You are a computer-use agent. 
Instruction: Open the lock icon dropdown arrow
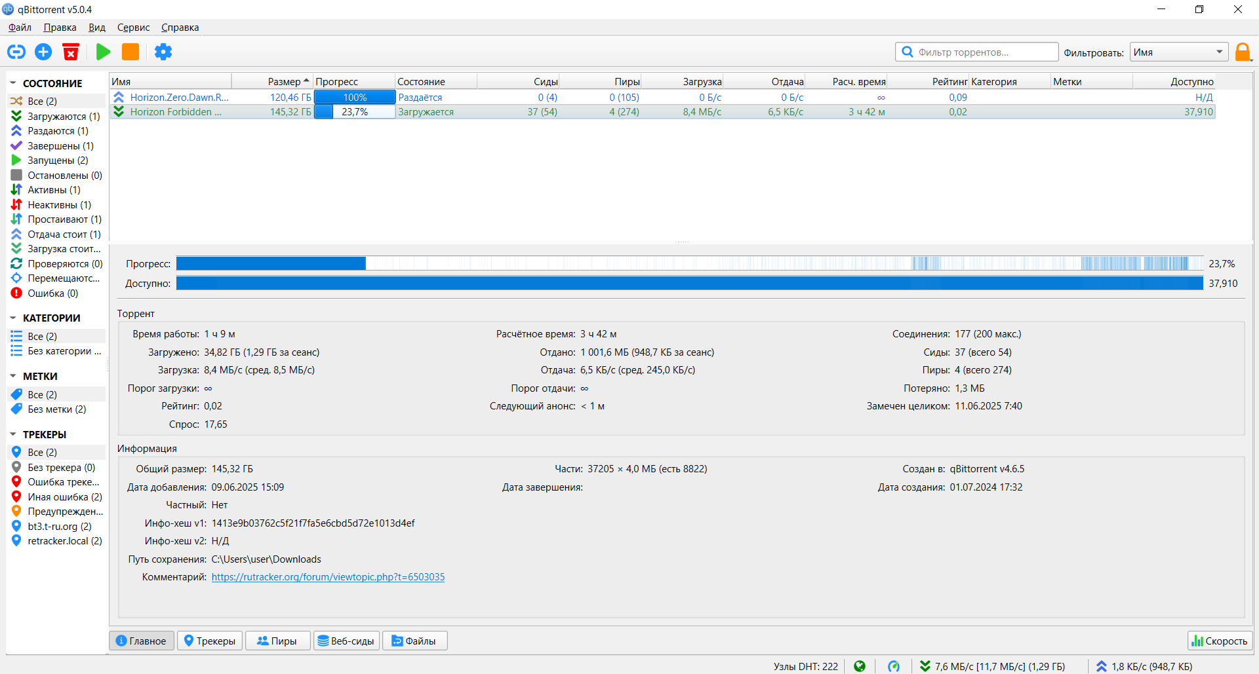pyautogui.click(x=1252, y=60)
